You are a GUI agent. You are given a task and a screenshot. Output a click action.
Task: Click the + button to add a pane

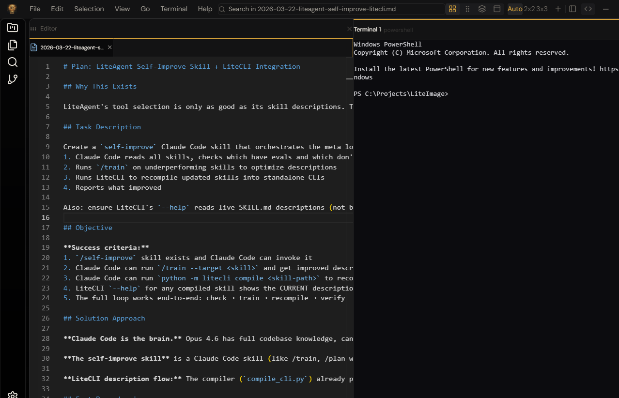[x=557, y=9]
